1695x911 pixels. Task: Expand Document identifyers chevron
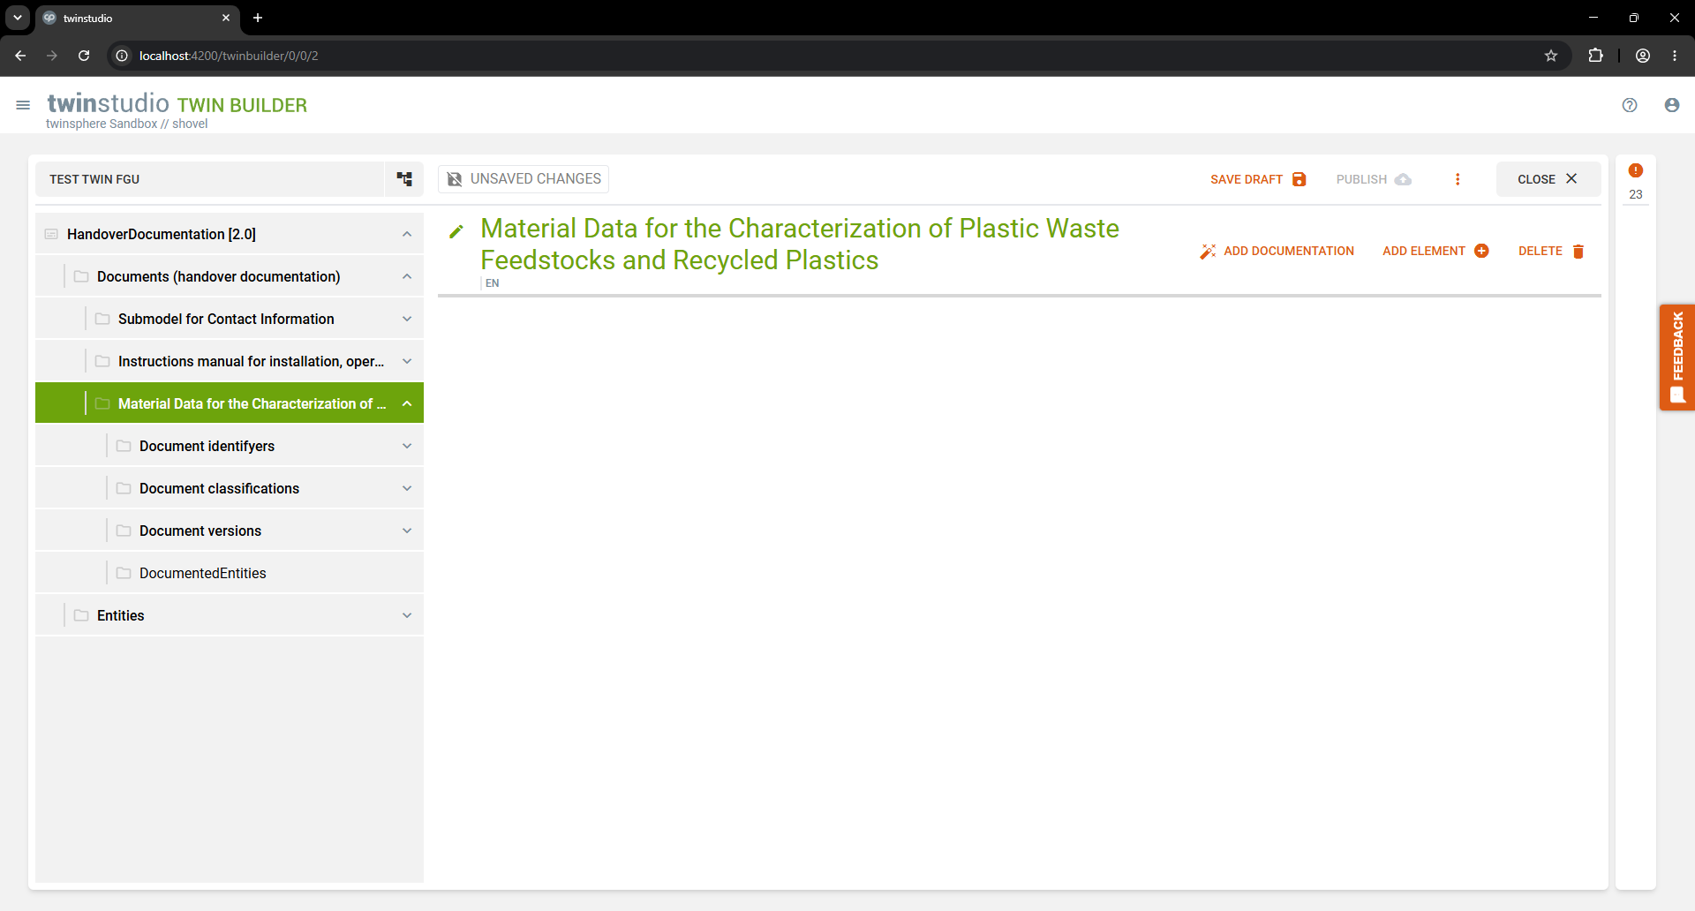[407, 446]
